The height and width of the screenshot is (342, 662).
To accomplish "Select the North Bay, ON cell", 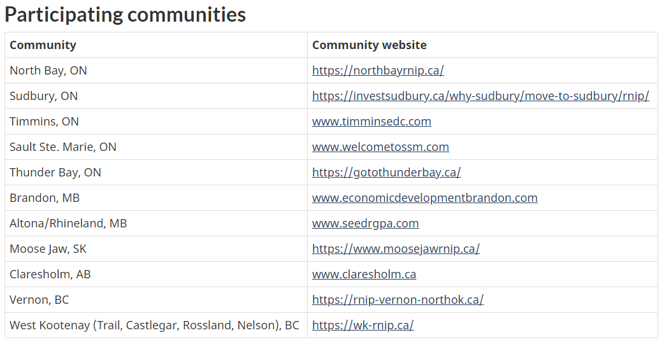I will (48, 71).
